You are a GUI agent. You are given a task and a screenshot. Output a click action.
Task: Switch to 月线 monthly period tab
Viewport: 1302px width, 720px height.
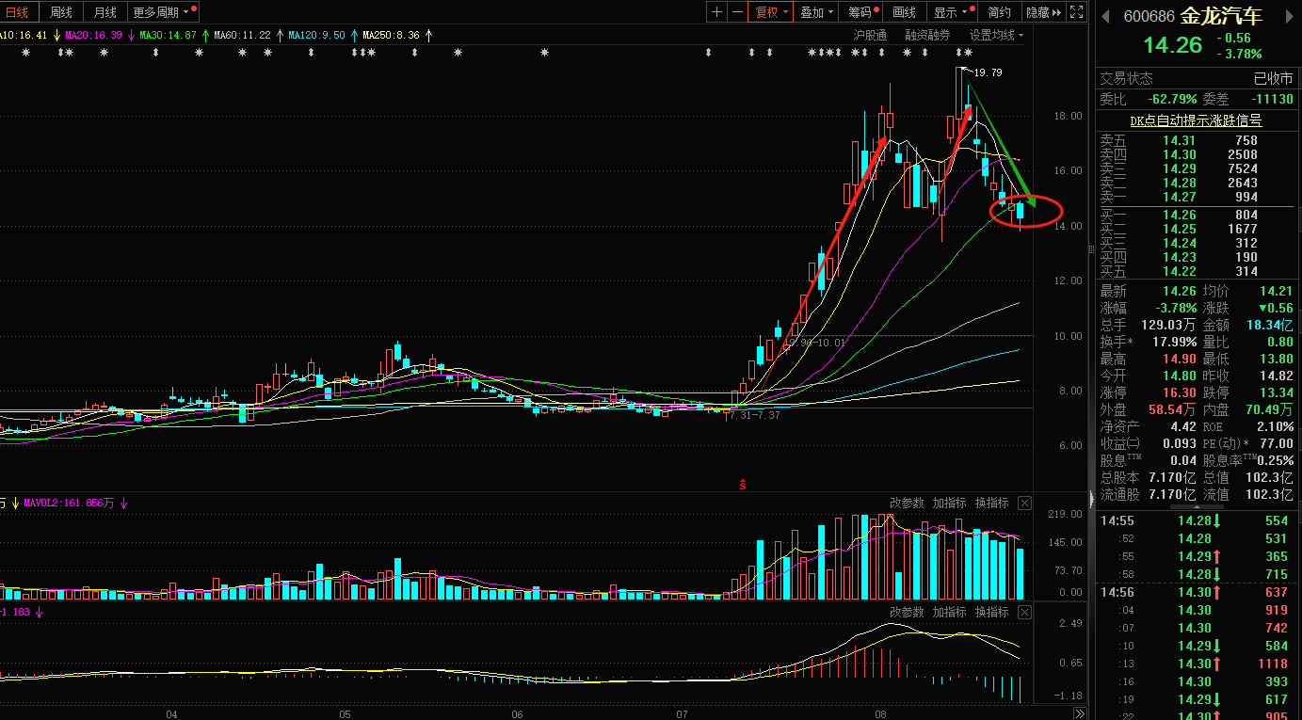104,12
